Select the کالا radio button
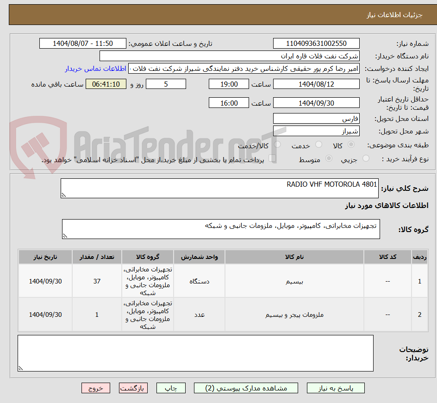The image size is (437, 403). pyautogui.click(x=352, y=144)
